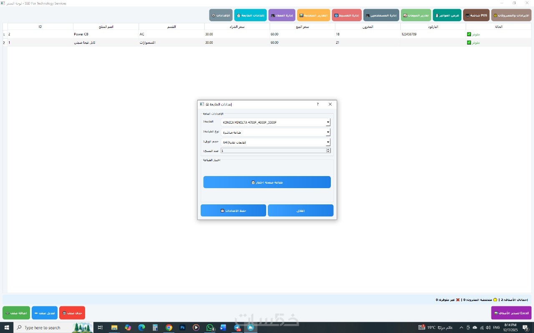Show hidden system tray icons chevron
534x333 pixels.
pyautogui.click(x=461, y=328)
